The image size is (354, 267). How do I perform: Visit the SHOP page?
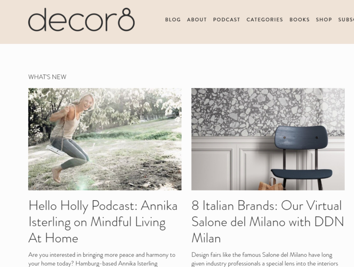[324, 19]
